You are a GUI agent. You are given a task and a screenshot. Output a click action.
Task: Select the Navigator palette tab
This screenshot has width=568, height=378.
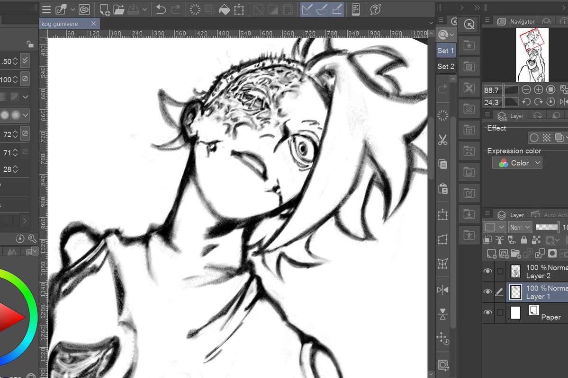point(516,22)
